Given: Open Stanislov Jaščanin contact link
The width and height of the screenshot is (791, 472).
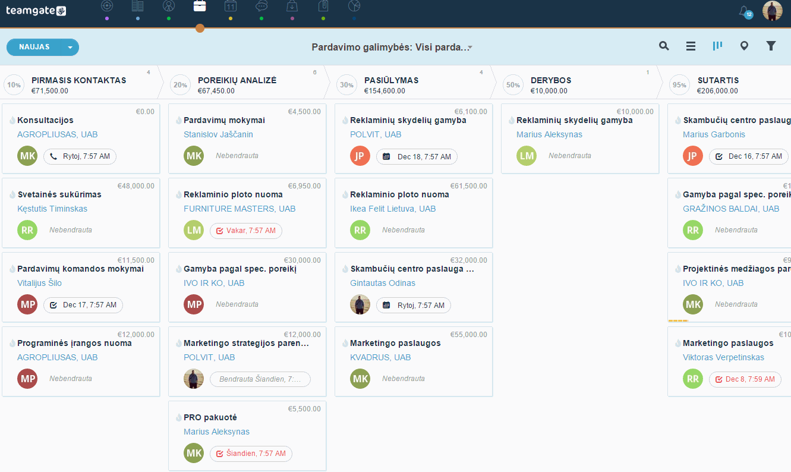Looking at the screenshot, I should (218, 134).
